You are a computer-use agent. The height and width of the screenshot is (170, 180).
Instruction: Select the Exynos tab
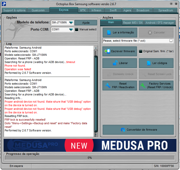tap(64, 10)
